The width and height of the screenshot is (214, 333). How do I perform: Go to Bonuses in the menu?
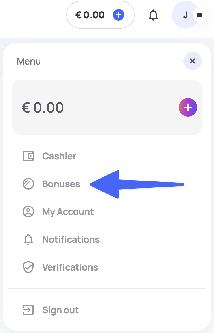[61, 184]
